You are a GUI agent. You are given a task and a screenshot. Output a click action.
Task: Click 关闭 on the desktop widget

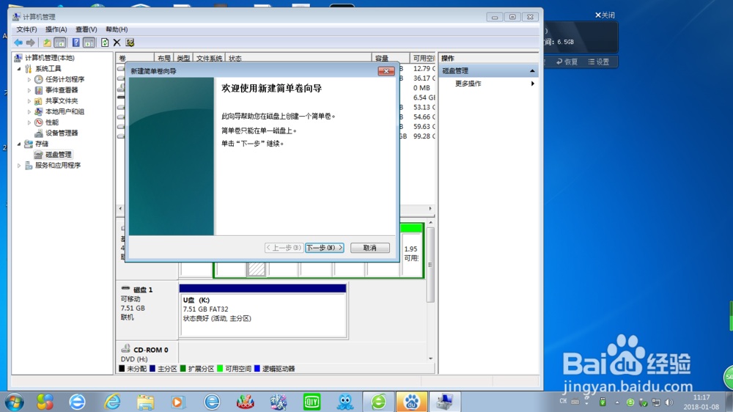[x=605, y=15]
